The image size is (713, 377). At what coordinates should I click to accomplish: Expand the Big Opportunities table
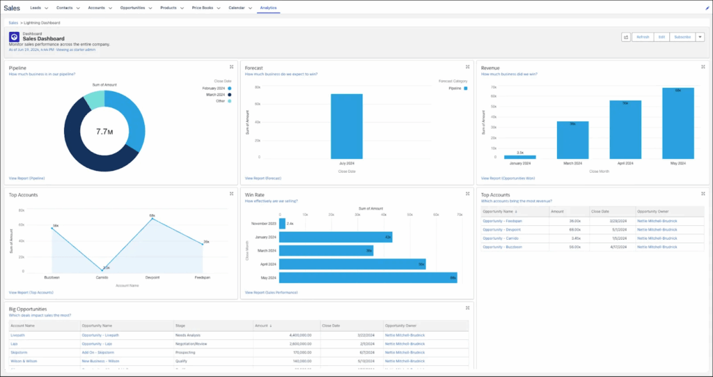(x=467, y=308)
